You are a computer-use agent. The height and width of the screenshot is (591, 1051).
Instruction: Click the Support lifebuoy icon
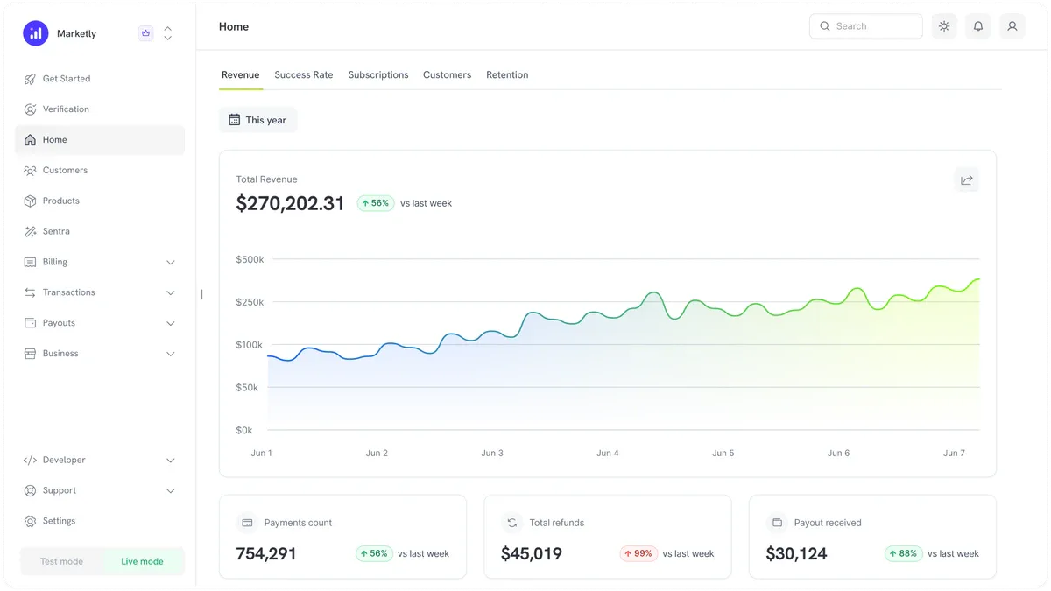(x=30, y=490)
